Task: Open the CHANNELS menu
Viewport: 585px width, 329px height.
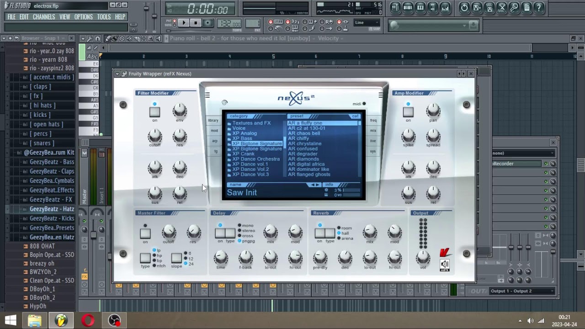Action: pos(44,17)
